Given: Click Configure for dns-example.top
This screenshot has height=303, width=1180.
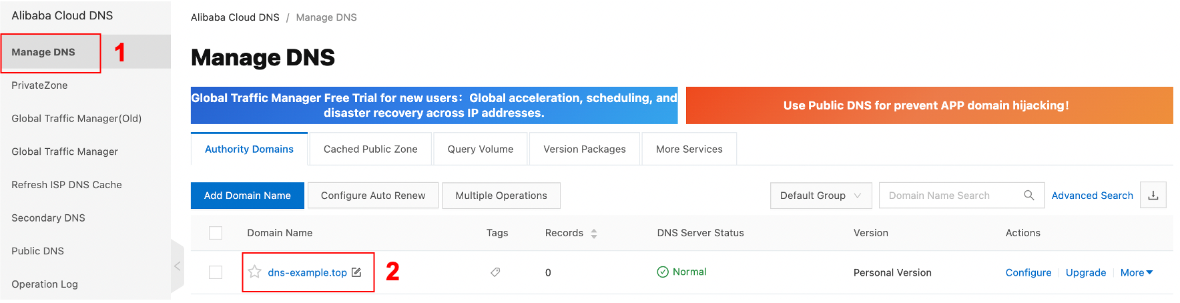Looking at the screenshot, I should pyautogui.click(x=1028, y=272).
